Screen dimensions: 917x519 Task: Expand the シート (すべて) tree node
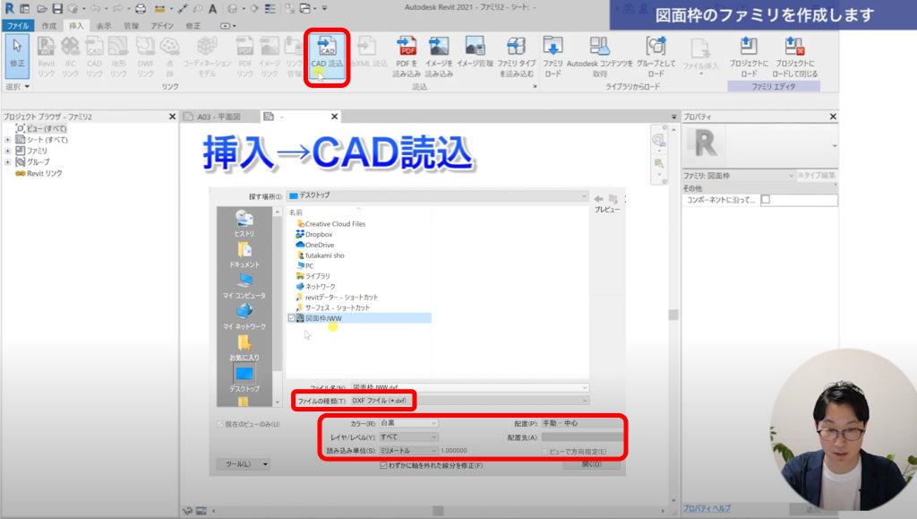click(x=8, y=140)
